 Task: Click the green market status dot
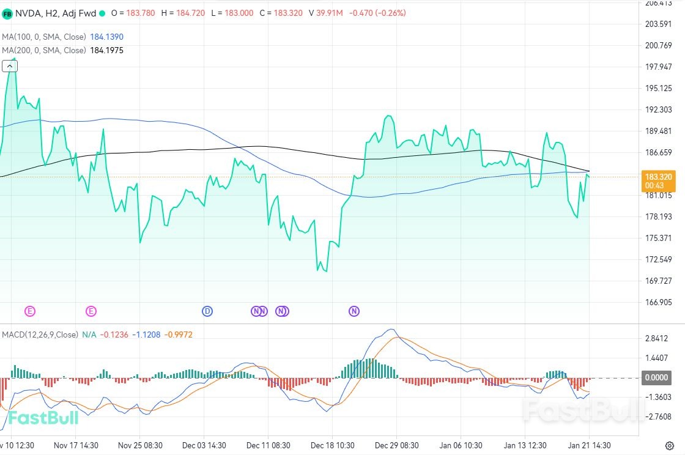tap(102, 13)
